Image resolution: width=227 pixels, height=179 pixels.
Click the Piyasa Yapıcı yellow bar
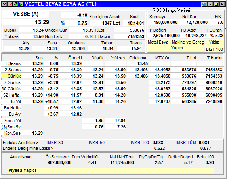click(111, 170)
